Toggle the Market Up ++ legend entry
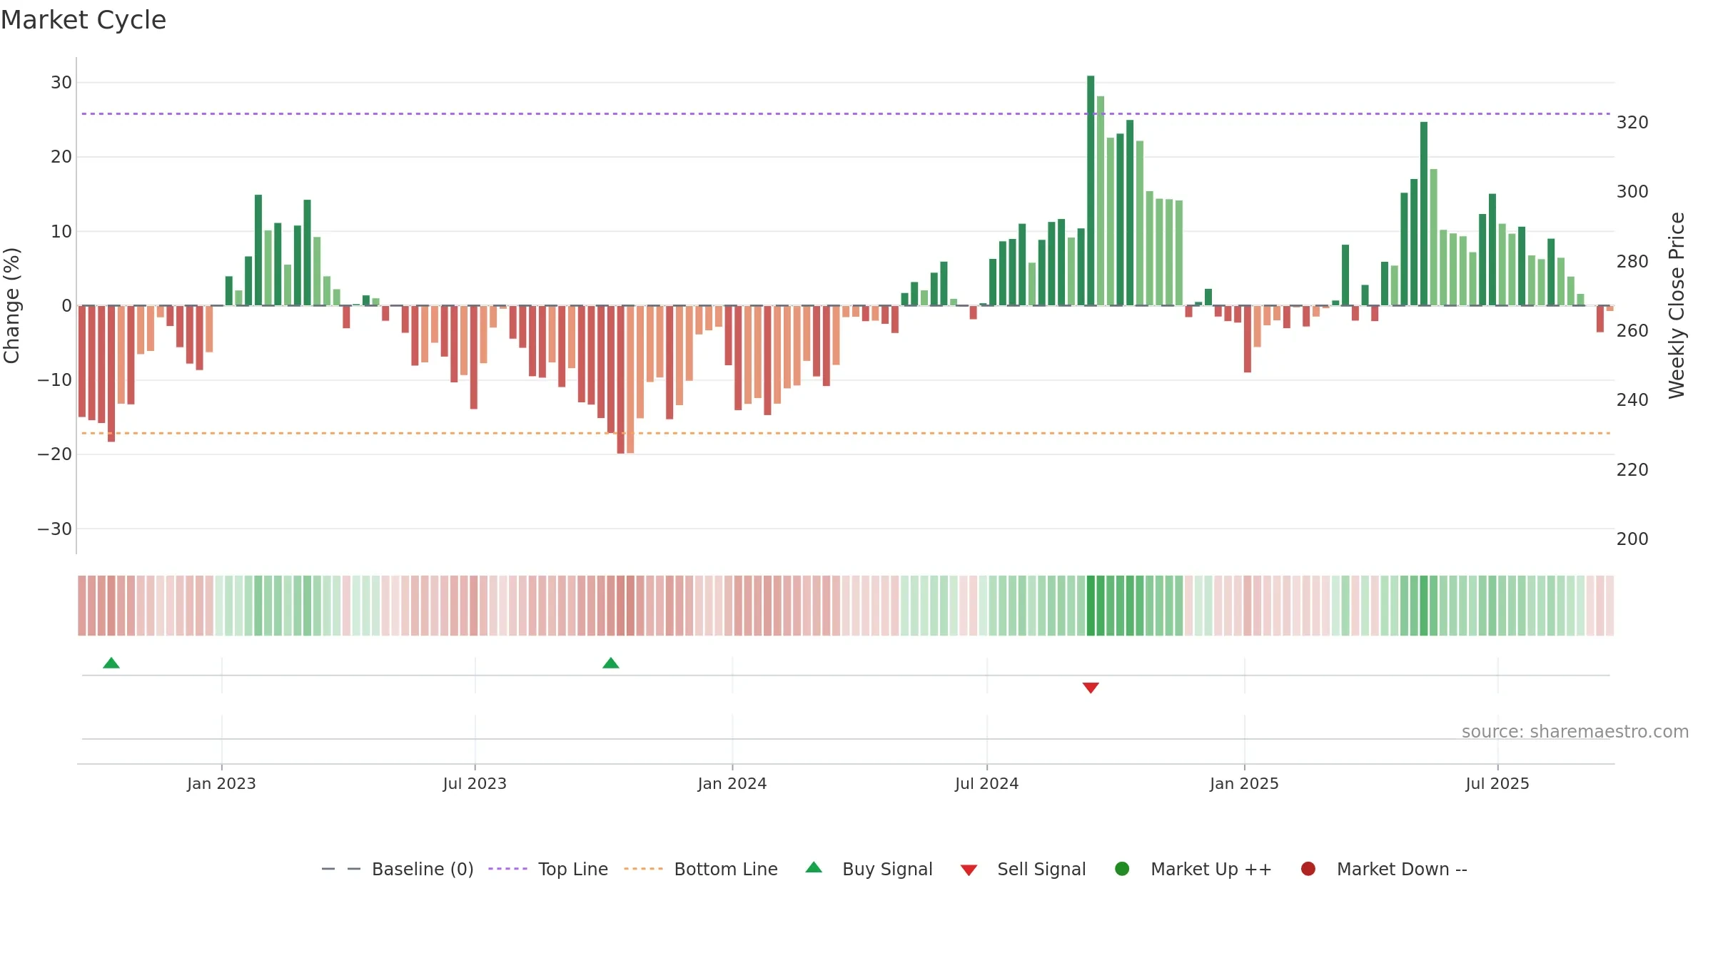 (1193, 869)
